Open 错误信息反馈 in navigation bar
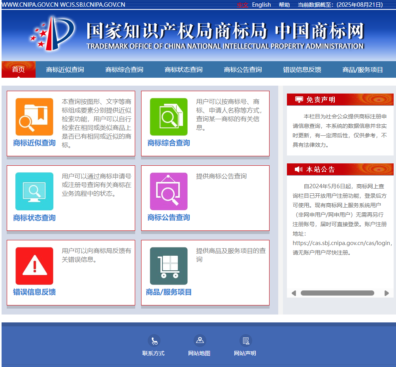 (302, 69)
